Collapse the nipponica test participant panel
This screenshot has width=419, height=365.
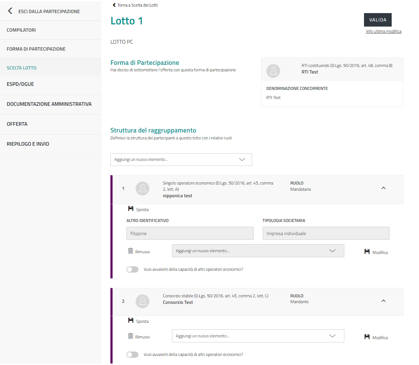[x=383, y=188]
